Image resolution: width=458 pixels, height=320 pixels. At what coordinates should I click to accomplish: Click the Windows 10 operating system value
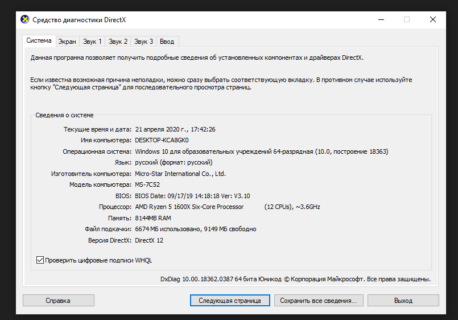pyautogui.click(x=261, y=151)
